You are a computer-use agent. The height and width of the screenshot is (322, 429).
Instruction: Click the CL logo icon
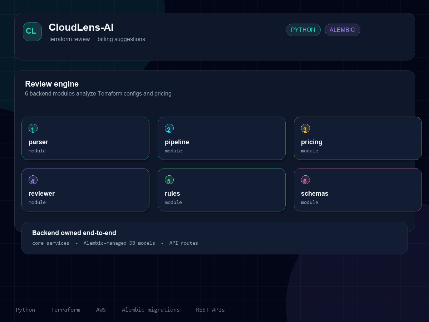tap(32, 31)
